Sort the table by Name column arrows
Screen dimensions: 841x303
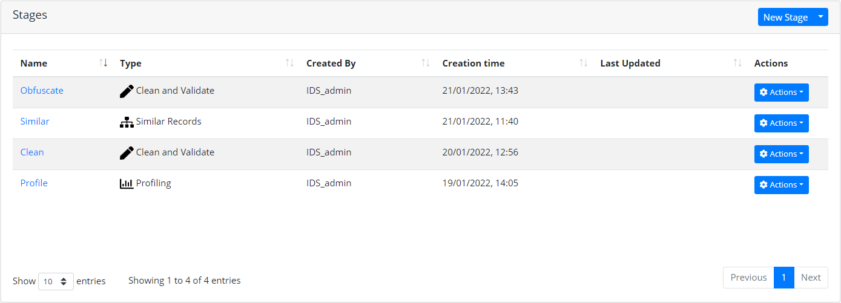pyautogui.click(x=104, y=63)
